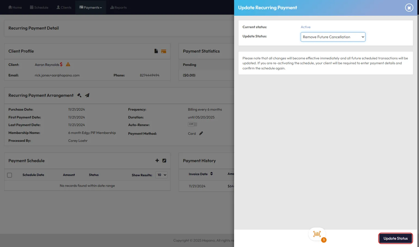Viewport: 419px width, 247px height.
Task: Click the Update Status button
Action: click(x=395, y=238)
